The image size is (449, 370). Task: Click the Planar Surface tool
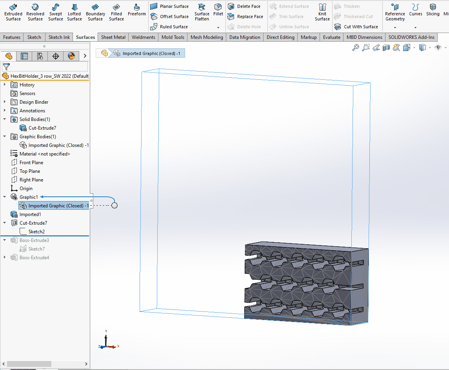tap(169, 6)
